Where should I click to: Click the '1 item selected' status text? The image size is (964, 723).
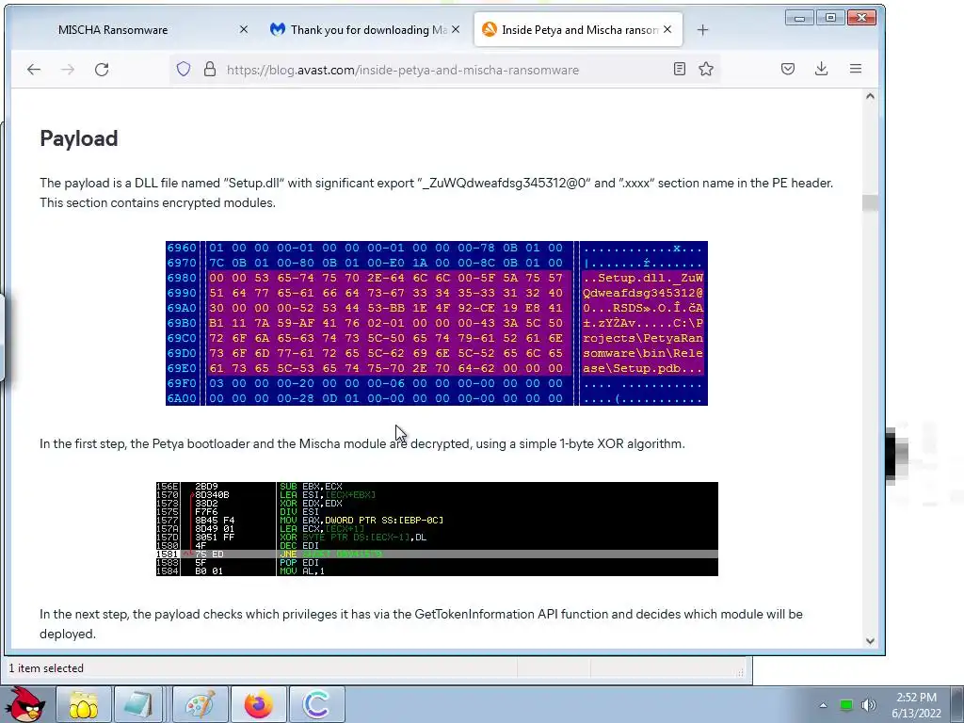(46, 668)
